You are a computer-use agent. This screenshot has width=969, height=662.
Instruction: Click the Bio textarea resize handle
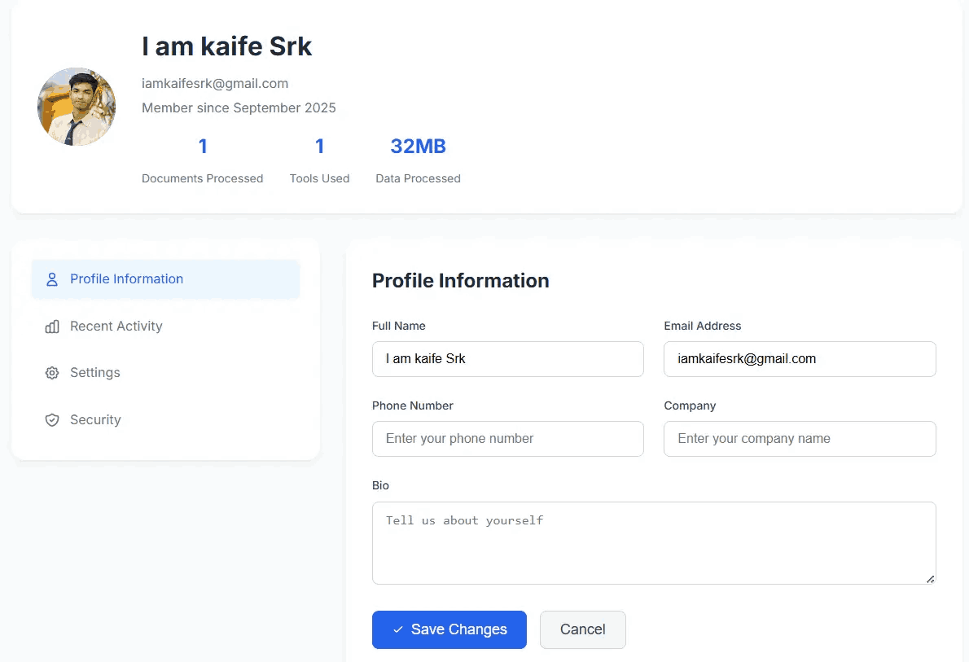[930, 578]
